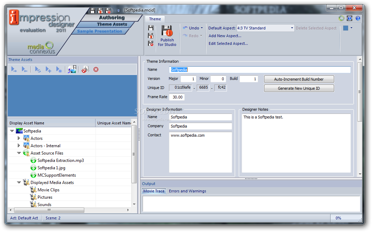The width and height of the screenshot is (372, 232).
Task: Click the save-with-info icon in Theme ribbon
Action: (x=151, y=36)
